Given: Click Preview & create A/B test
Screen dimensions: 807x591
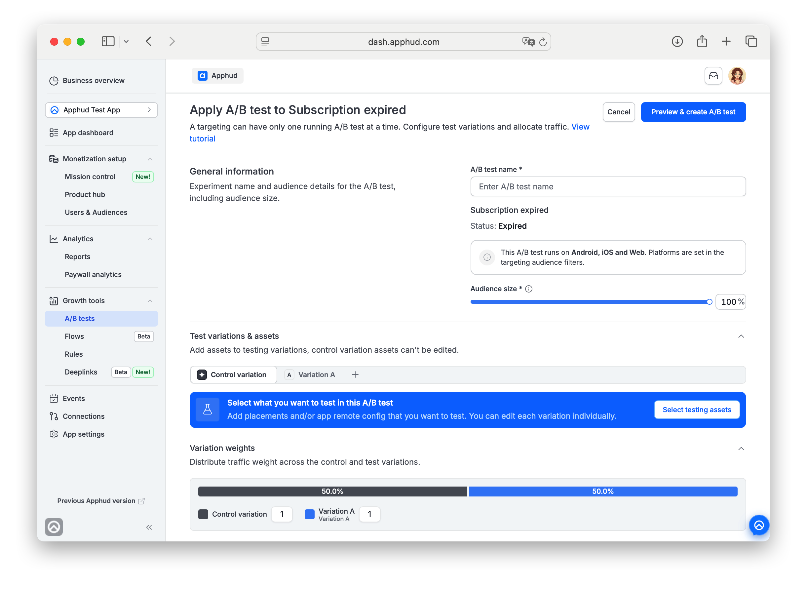Looking at the screenshot, I should (x=693, y=112).
